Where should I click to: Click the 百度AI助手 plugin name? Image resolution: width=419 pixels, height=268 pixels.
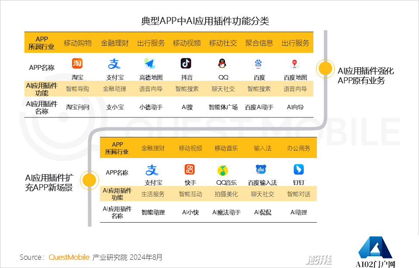259,107
